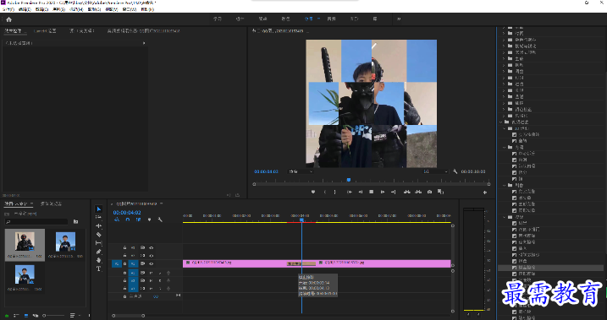Image resolution: width=607 pixels, height=320 pixels.
Task: Click the transition on the V1 clip
Action: [x=301, y=264]
